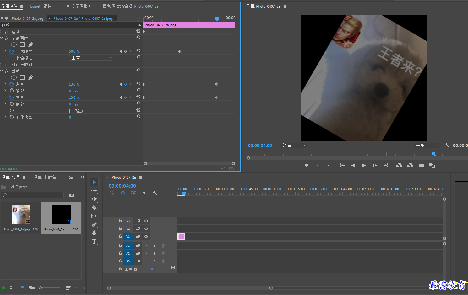Toggle animation stopwatch for Opacity
468x295 pixels.
pos(12,51)
